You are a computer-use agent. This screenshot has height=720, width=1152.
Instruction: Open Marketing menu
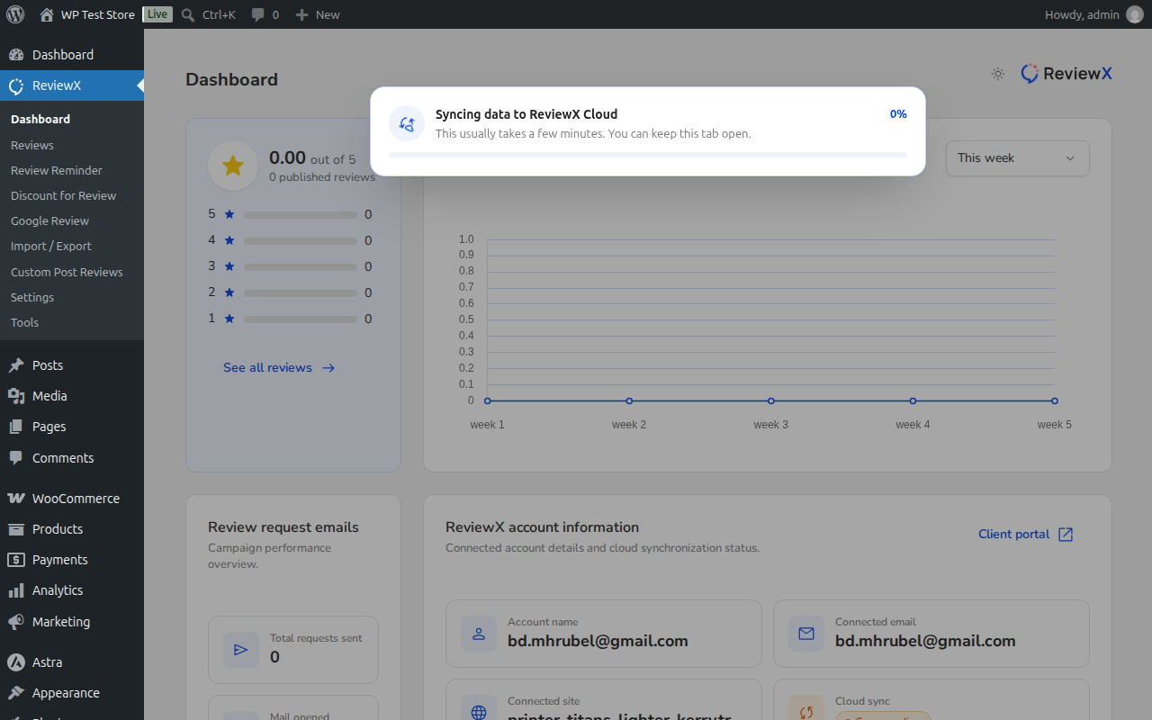click(x=72, y=622)
